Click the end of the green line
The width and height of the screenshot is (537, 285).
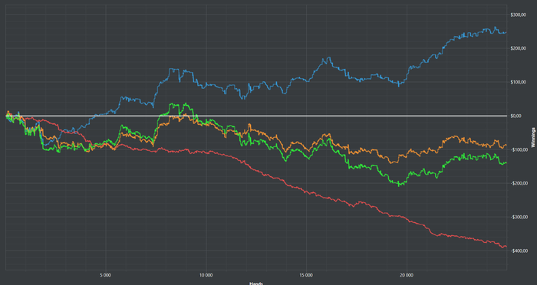[x=506, y=162]
